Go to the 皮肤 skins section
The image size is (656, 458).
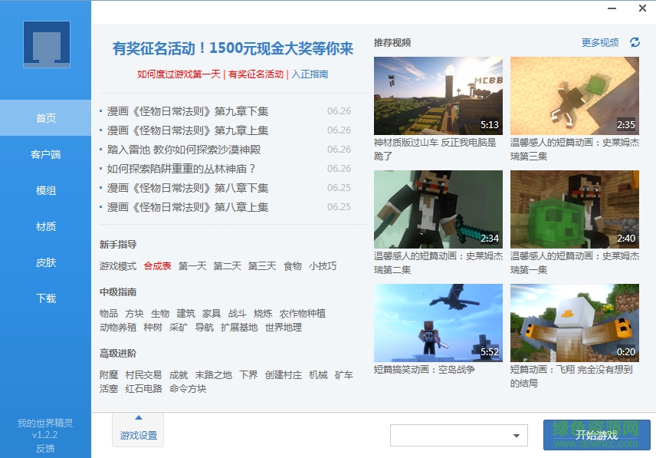tap(44, 262)
